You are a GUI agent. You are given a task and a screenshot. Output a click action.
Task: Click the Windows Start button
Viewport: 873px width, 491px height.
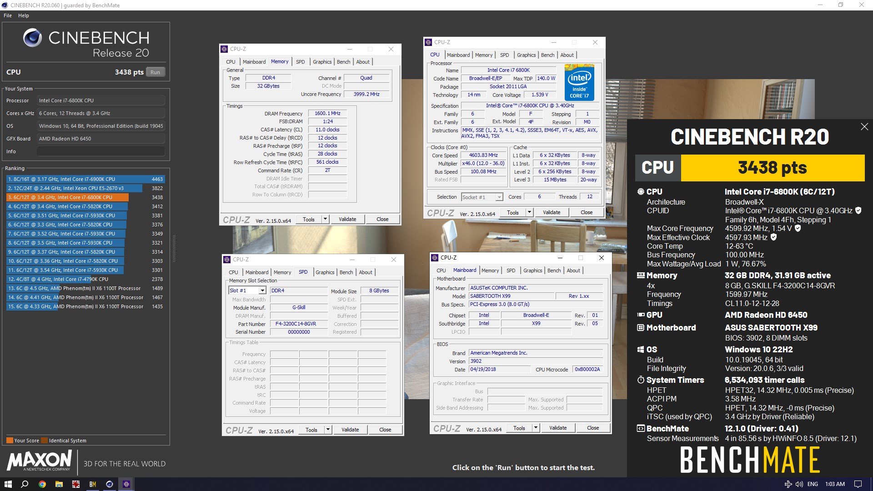pyautogui.click(x=8, y=484)
